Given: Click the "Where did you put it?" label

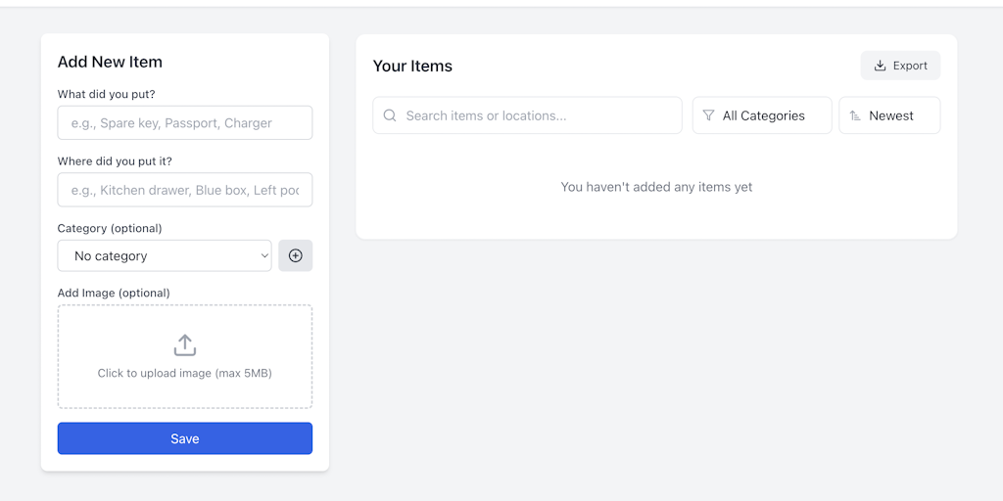Looking at the screenshot, I should pyautogui.click(x=115, y=160).
